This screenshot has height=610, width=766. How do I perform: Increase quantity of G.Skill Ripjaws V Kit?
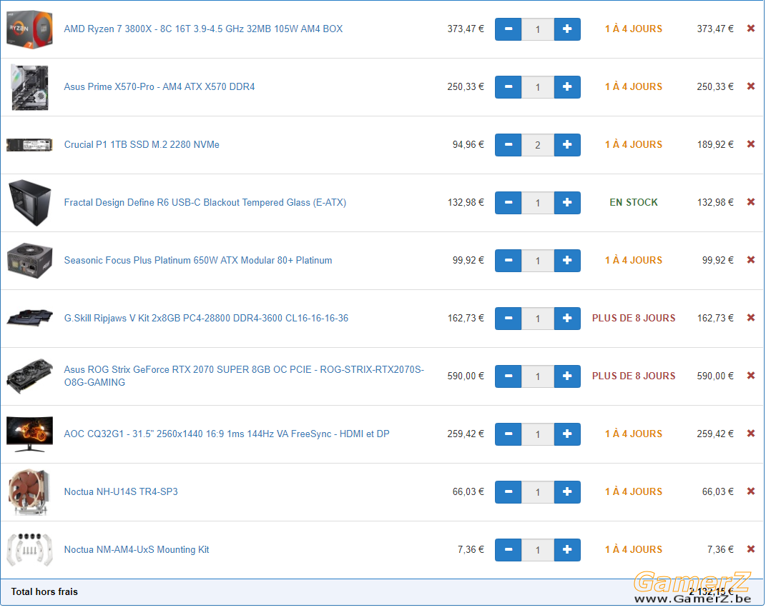(567, 319)
